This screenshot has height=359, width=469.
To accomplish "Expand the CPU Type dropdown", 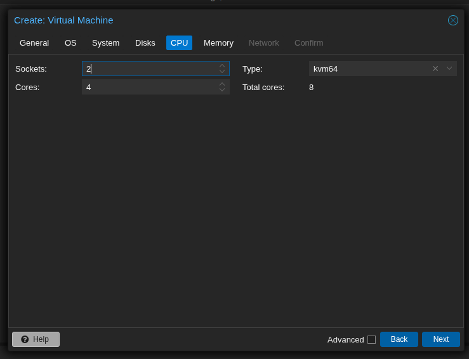I will pyautogui.click(x=449, y=69).
